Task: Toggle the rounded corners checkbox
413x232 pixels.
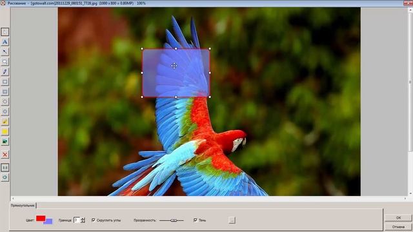Action: click(x=93, y=220)
